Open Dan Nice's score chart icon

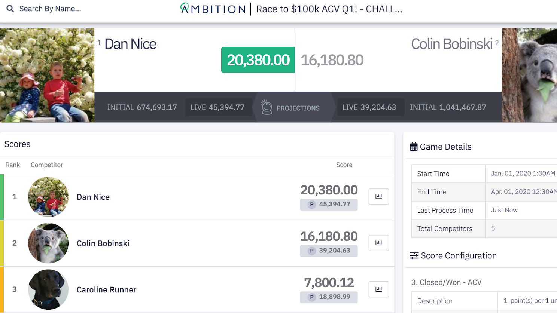point(378,197)
